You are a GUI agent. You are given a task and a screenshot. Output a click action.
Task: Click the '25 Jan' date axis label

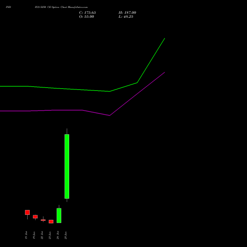tap(66, 235)
